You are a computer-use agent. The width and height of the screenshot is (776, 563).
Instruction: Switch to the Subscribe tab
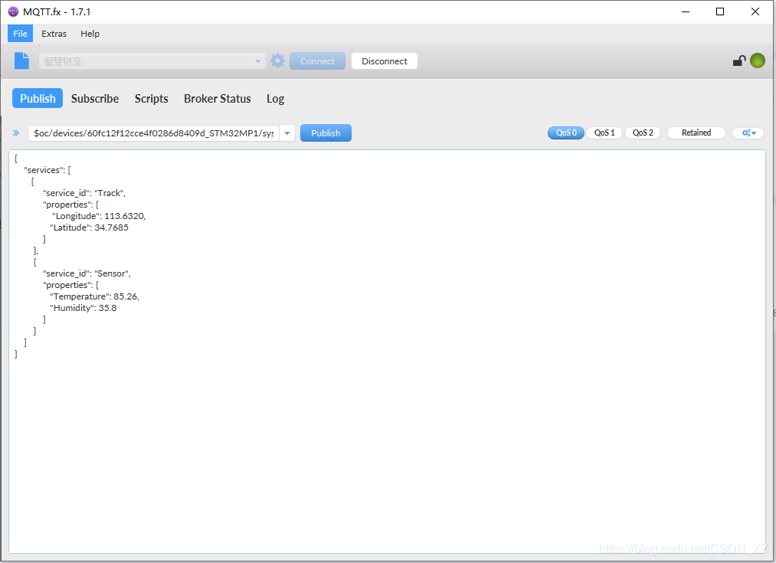pos(95,99)
